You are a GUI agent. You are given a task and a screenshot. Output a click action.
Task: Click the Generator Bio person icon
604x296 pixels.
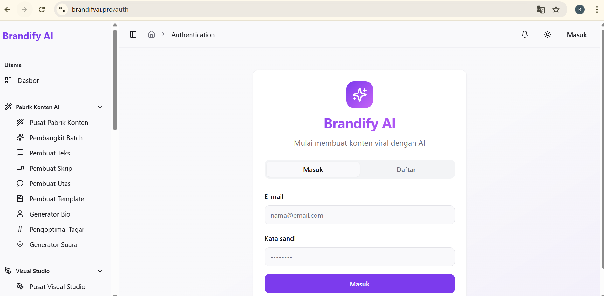[x=20, y=214]
